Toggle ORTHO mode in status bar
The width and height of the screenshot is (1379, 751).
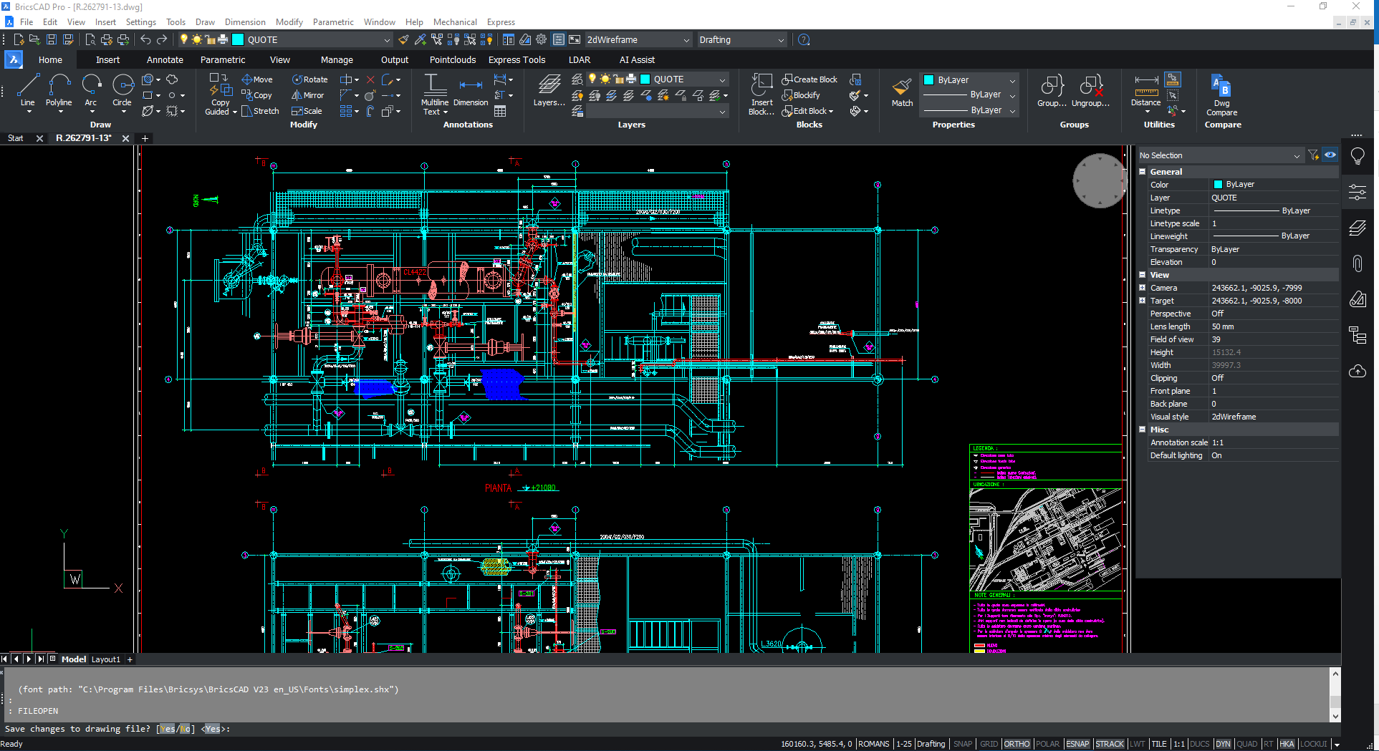pos(1016,744)
